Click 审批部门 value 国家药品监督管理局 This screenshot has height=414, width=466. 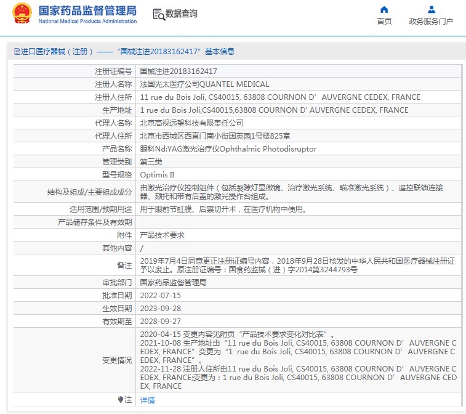point(173,283)
